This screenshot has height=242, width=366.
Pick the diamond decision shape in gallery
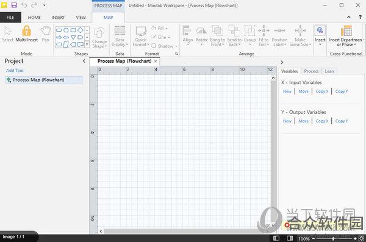point(81,30)
